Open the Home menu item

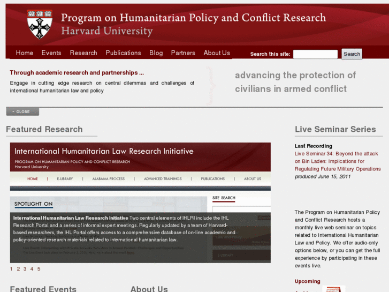tap(24, 53)
